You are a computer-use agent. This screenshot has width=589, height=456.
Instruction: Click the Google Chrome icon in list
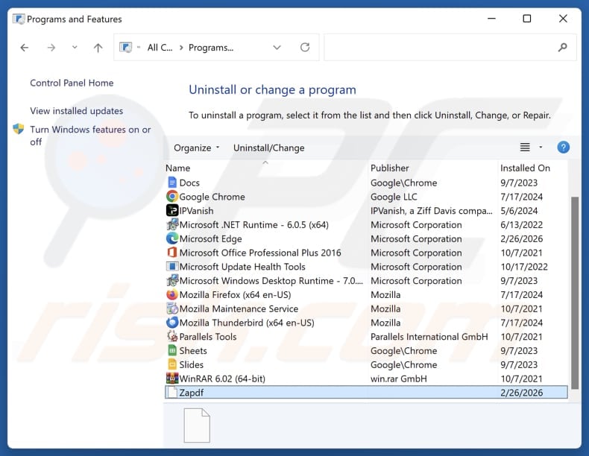(172, 196)
